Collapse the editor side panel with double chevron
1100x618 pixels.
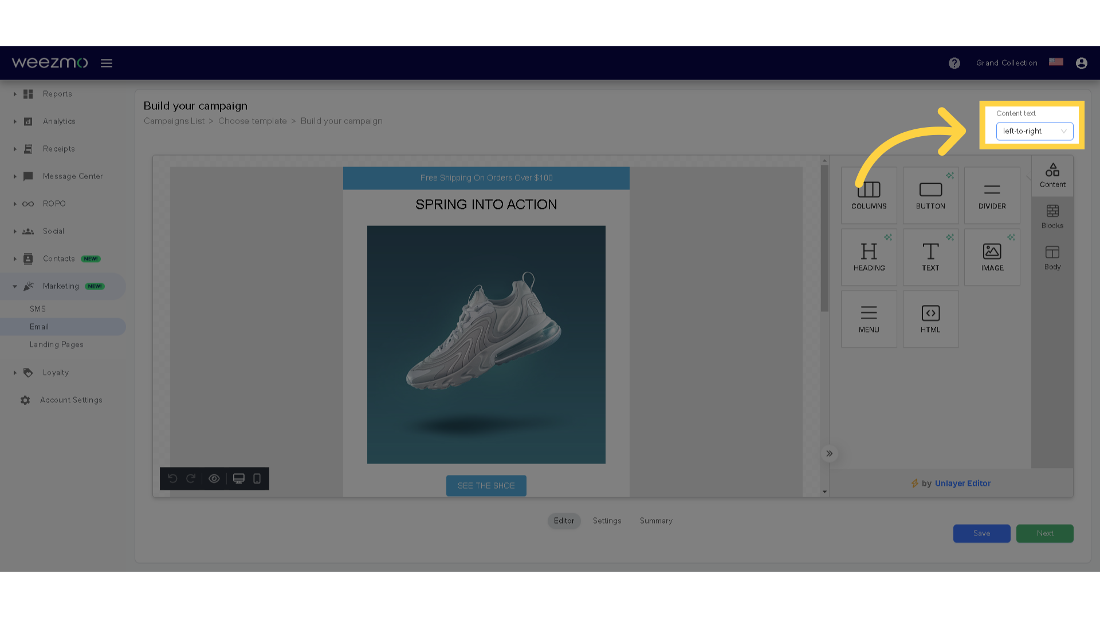click(x=829, y=453)
